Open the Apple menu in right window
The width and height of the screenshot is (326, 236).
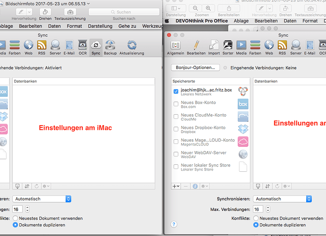167,21
